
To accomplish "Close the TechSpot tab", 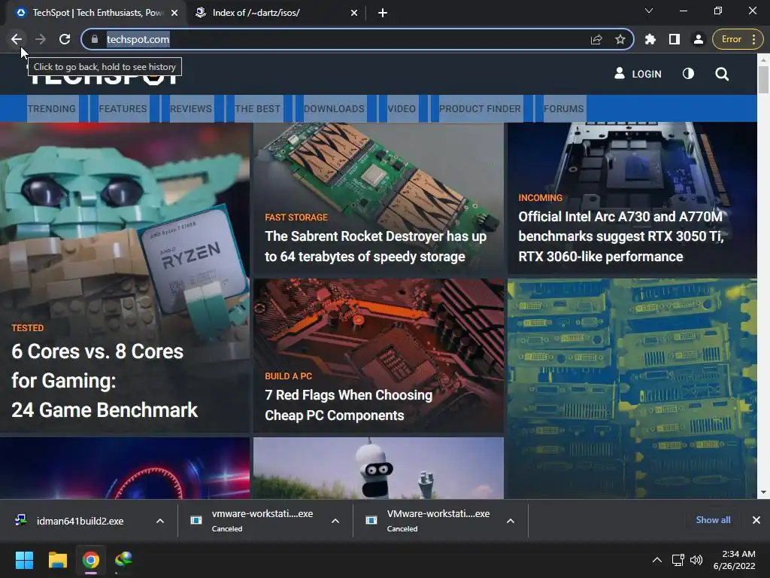I will pyautogui.click(x=174, y=14).
